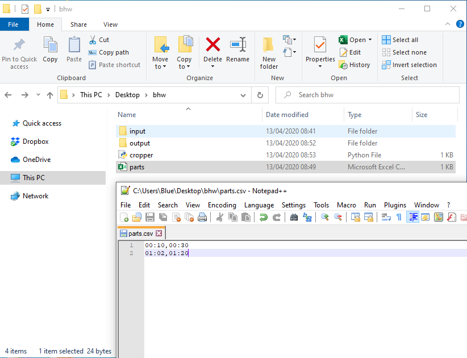Click Function List icon in Notepad++

[452, 217]
